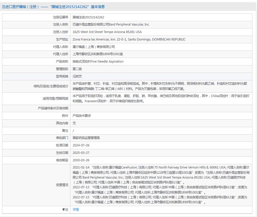Click the bulb icon beside 注 label
Viewport: 257px width, 217px height.
pos(64,210)
